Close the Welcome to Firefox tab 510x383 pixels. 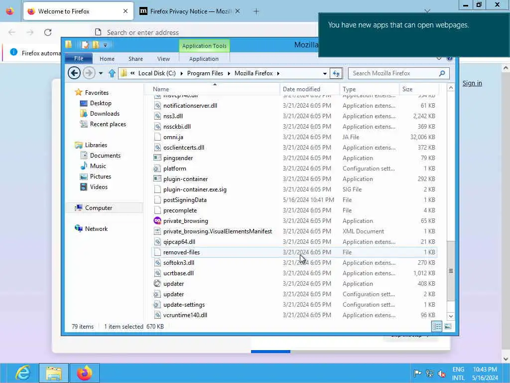[x=125, y=11]
